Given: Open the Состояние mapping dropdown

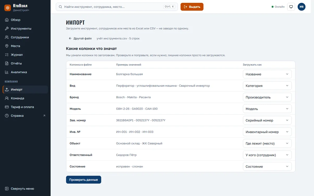Looking at the screenshot, I should [x=267, y=166].
